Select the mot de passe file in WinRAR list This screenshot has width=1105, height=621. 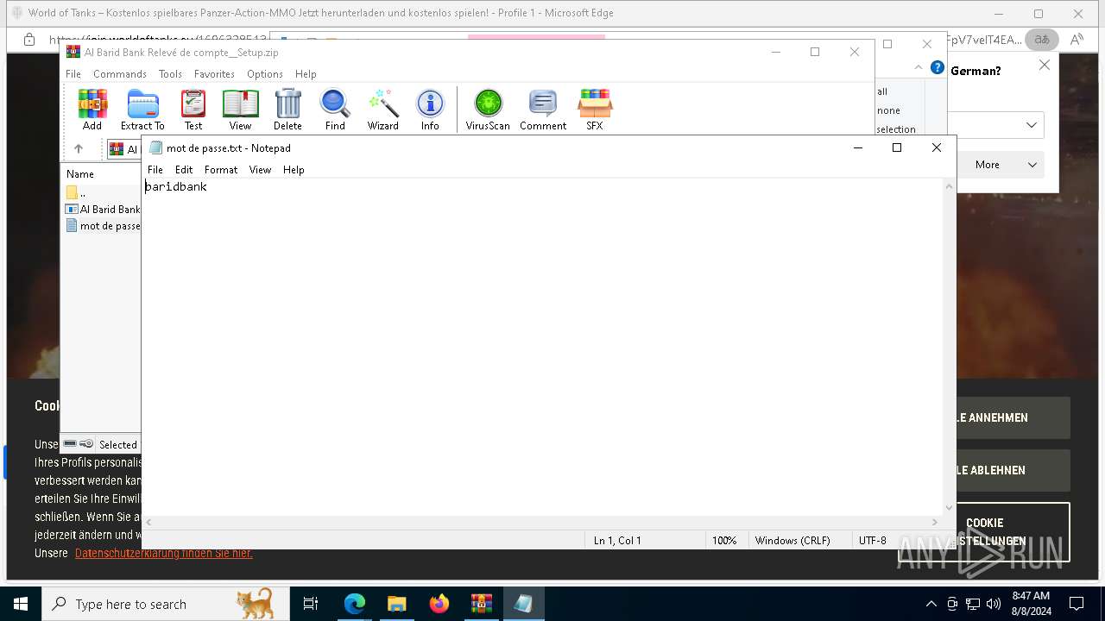point(103,226)
